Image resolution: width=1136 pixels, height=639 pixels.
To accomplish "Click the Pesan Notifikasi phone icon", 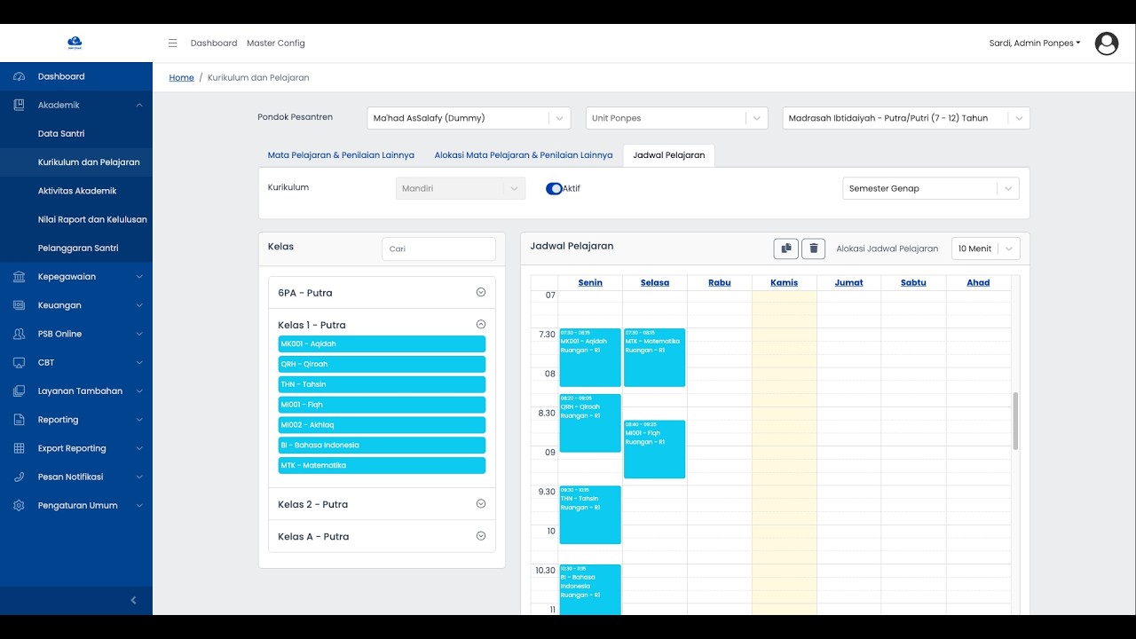I will [20, 477].
